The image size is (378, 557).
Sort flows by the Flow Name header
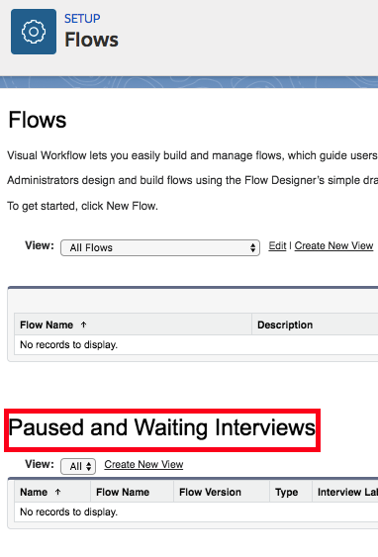point(47,325)
